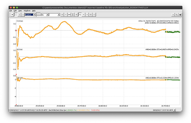Click the small button beside the GPST time
This screenshot has width=191, height=123.
[174, 110]
